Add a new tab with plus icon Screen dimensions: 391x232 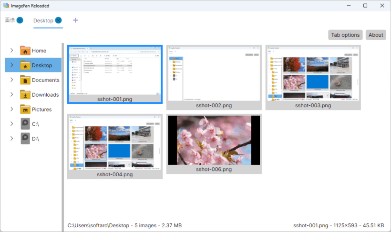pyautogui.click(x=75, y=20)
